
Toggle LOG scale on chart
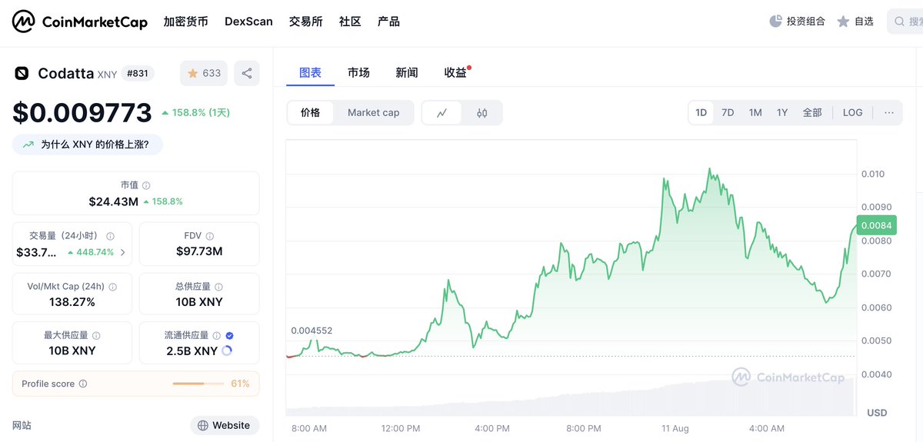[x=852, y=112]
